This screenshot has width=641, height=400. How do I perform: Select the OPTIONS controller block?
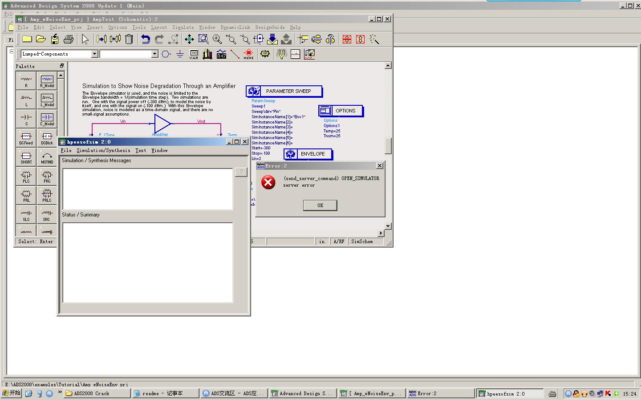341,111
